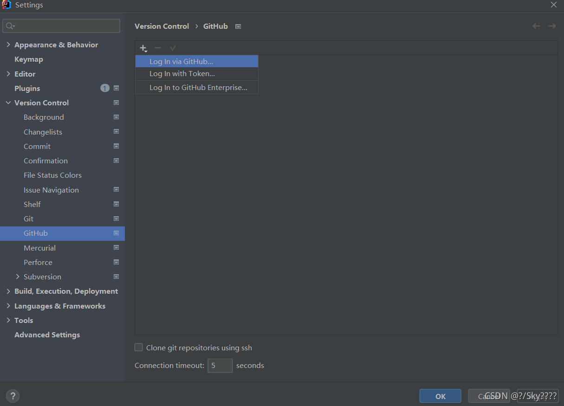Select the highlighted GitHub tree item
Viewport: 564px width, 406px height.
click(x=63, y=233)
